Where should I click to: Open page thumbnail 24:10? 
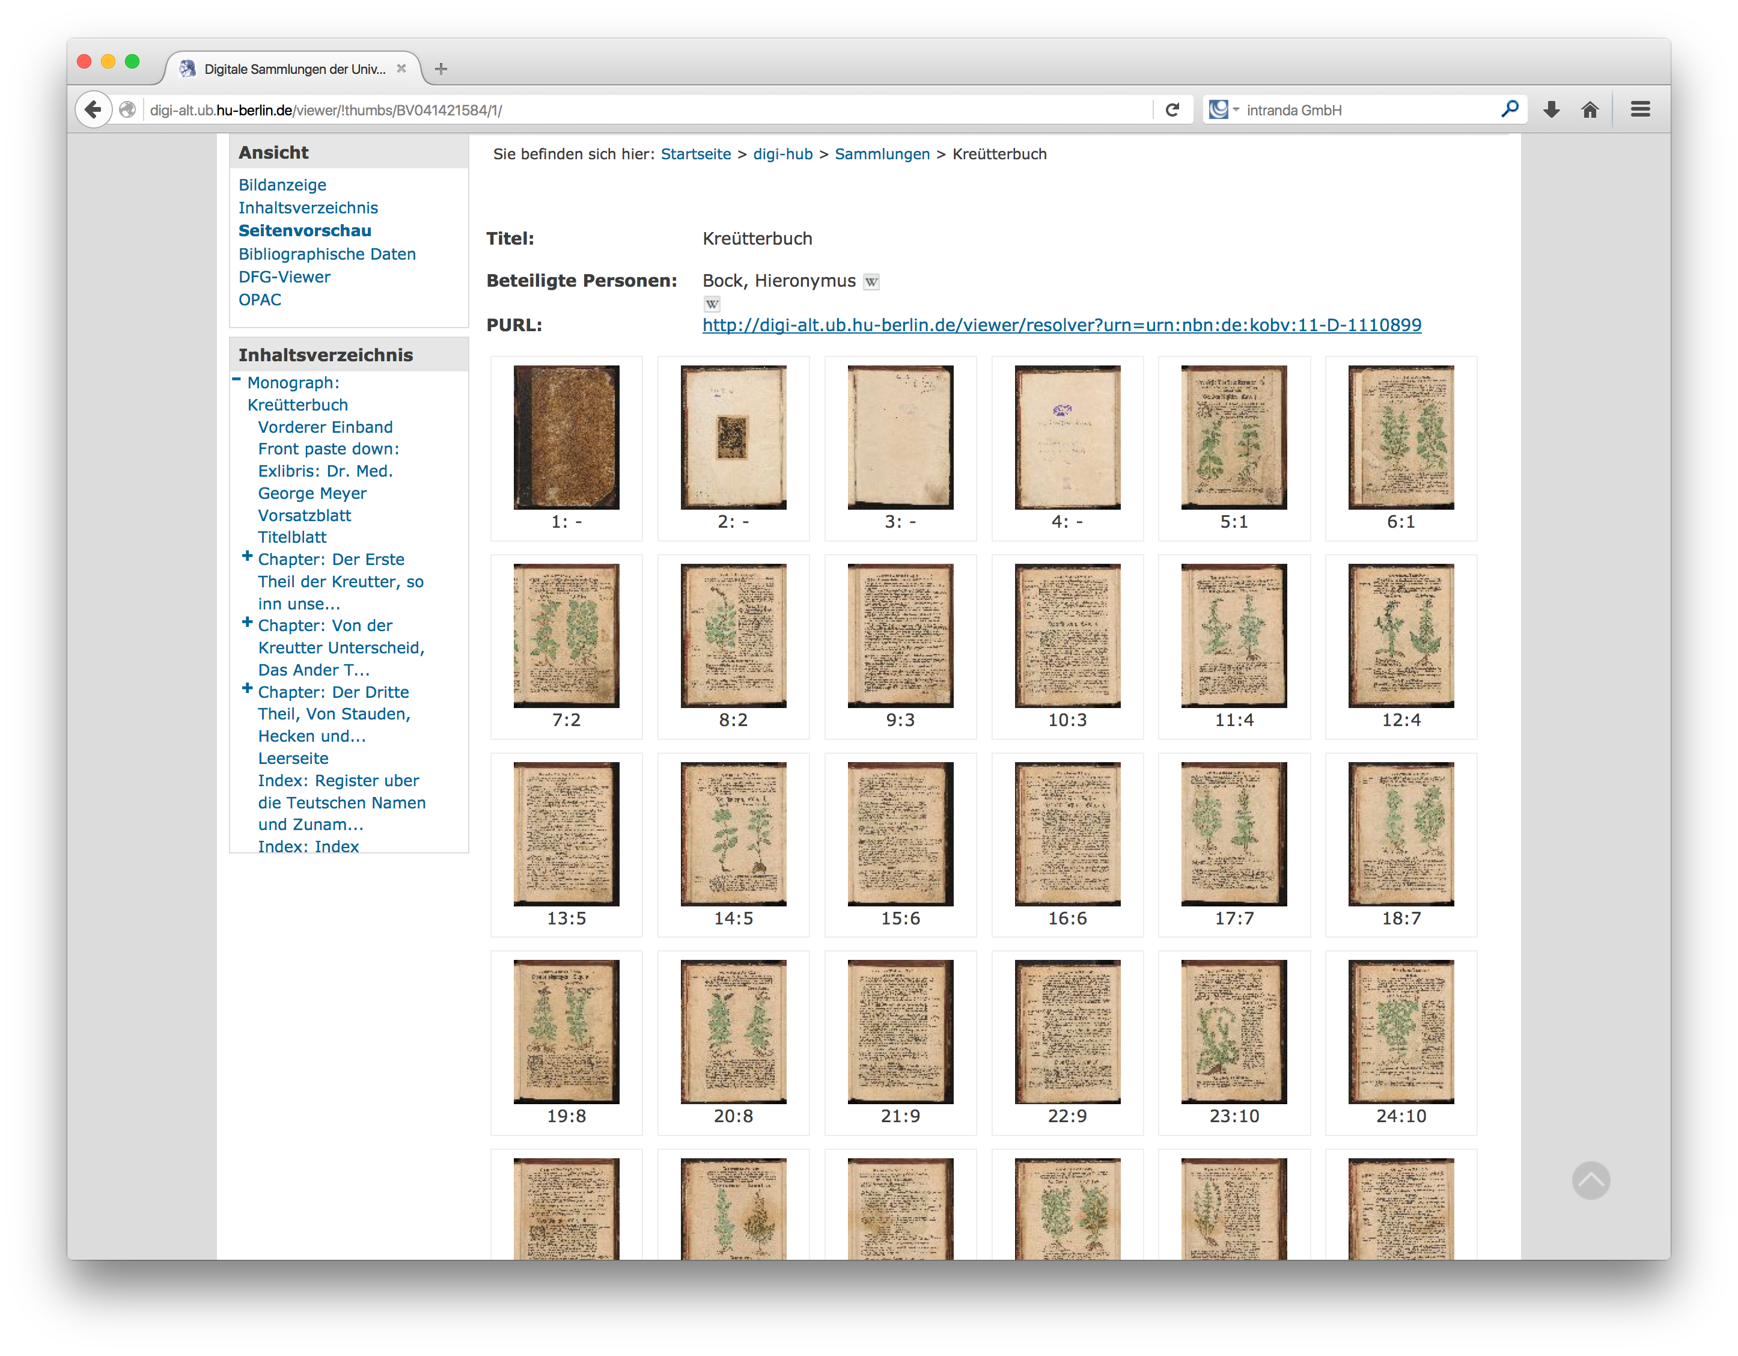[1401, 1032]
